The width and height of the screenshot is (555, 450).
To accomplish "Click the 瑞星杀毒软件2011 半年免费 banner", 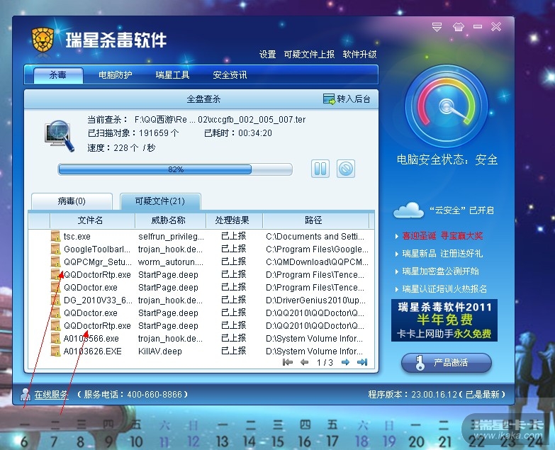I will point(444,320).
